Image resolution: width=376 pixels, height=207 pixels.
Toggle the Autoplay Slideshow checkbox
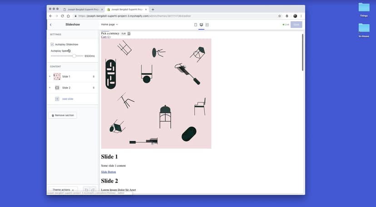coord(52,44)
